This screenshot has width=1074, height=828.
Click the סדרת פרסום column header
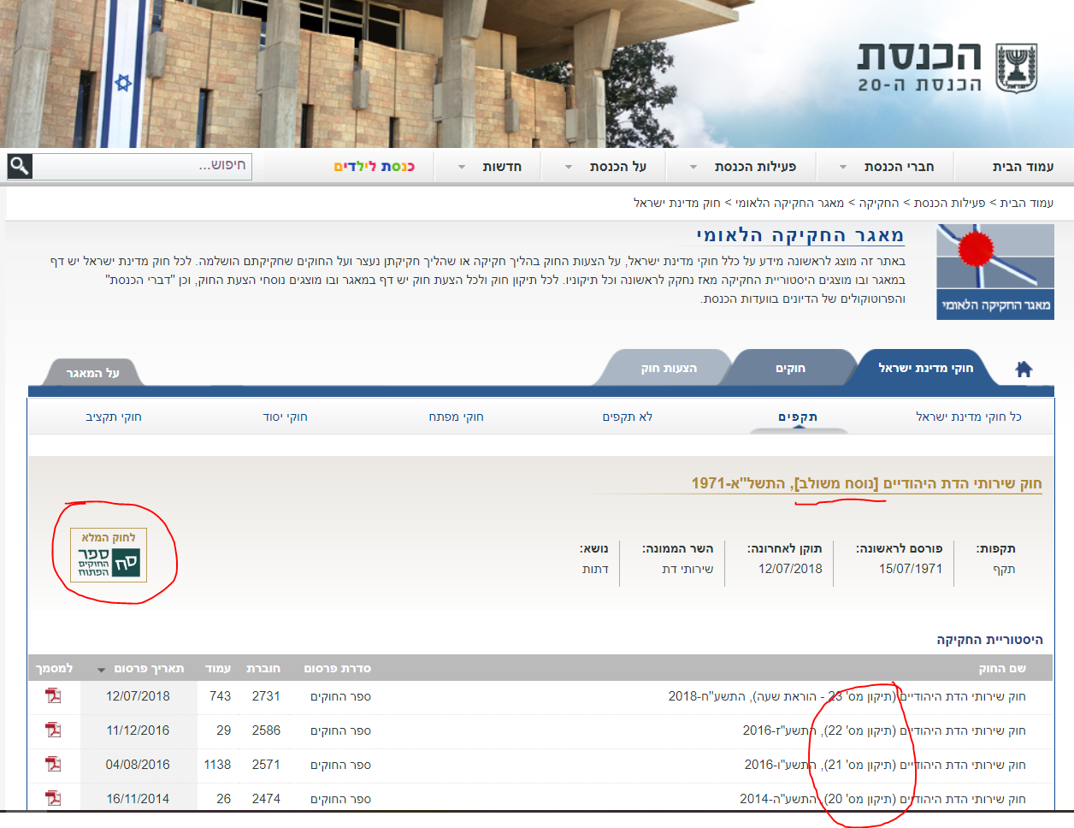[338, 668]
